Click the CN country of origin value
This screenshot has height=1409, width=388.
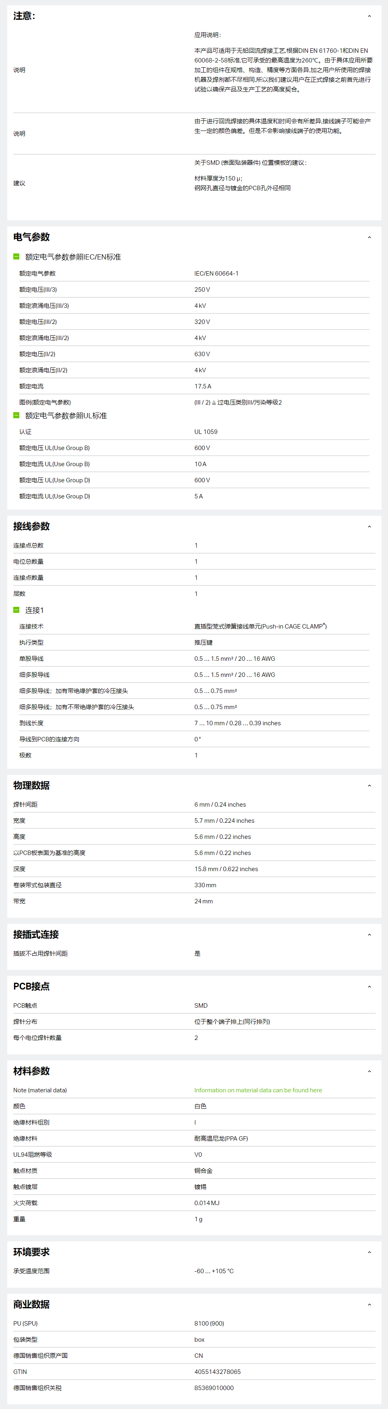[x=199, y=1355]
